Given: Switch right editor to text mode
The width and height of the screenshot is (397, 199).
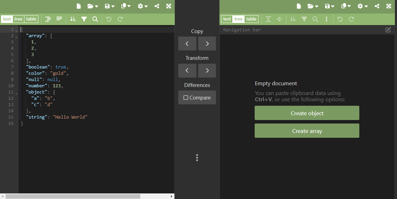Looking at the screenshot, I should click(x=227, y=19).
